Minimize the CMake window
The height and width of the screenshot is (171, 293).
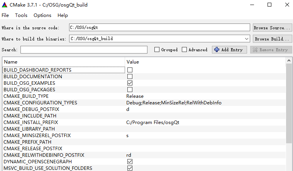pos(252,5)
